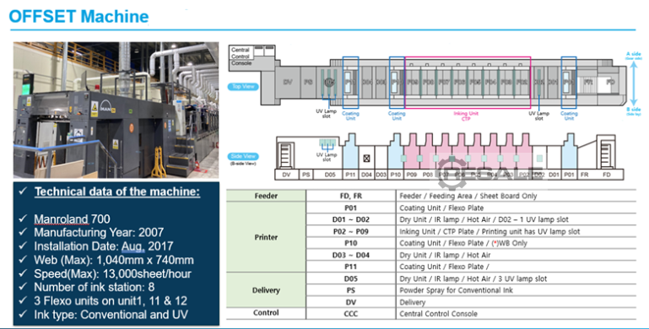Image resolution: width=649 pixels, height=329 pixels.
Task: Click the feeder stack icon above FD
Action: click(x=606, y=154)
